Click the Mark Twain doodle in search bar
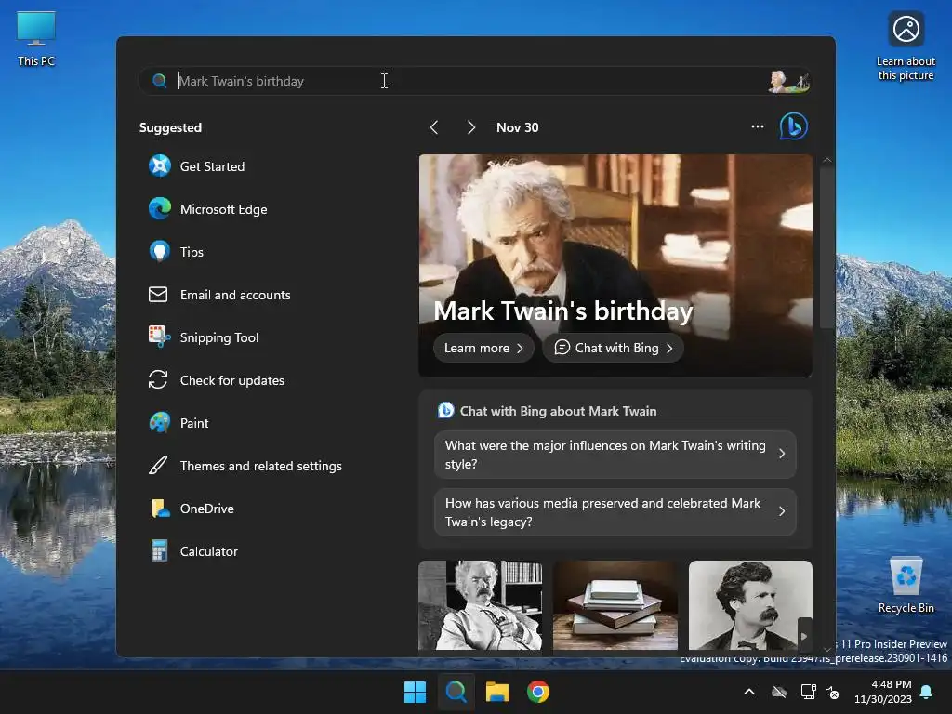Image resolution: width=952 pixels, height=714 pixels. (788, 82)
